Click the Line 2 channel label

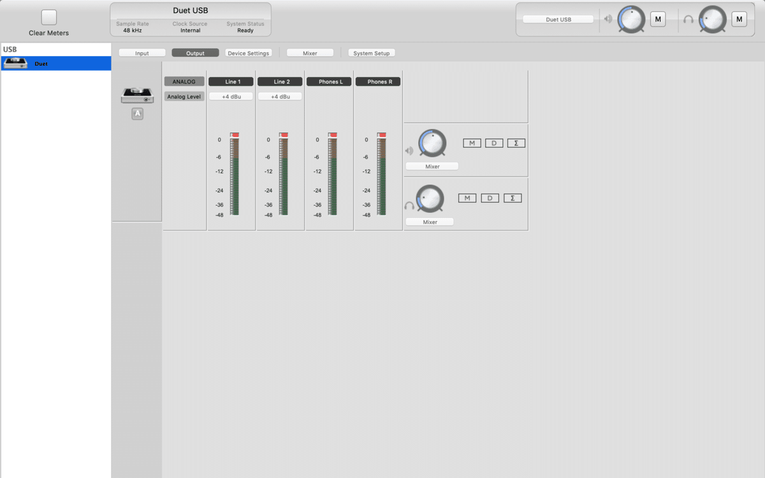[280, 82]
